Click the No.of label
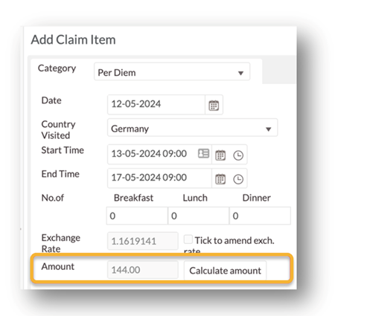Screen dimensions: 367x316 tap(53, 198)
